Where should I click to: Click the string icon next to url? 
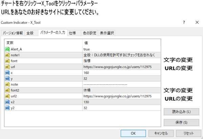point(7,67)
